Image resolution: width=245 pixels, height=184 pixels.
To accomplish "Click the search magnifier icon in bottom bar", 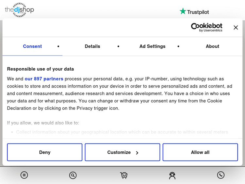I will 73,175.
